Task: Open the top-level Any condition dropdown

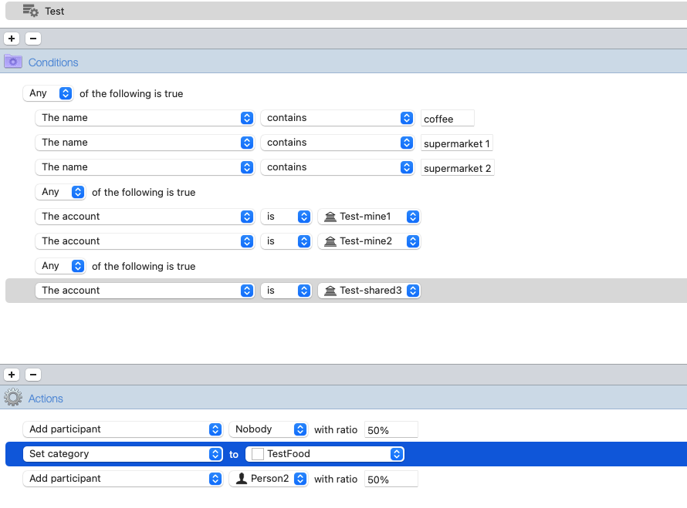Action: click(48, 93)
